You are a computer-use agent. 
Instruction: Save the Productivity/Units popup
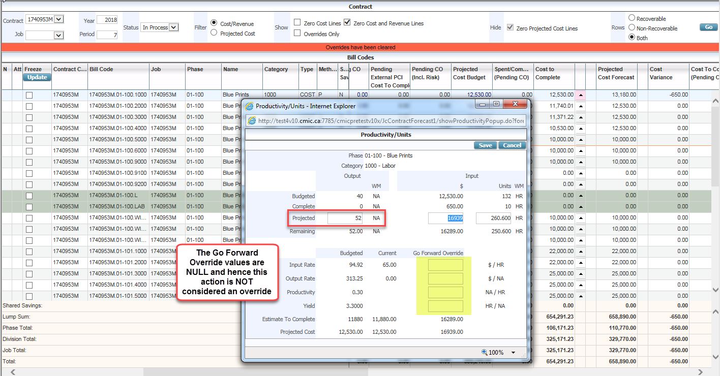tap(486, 145)
